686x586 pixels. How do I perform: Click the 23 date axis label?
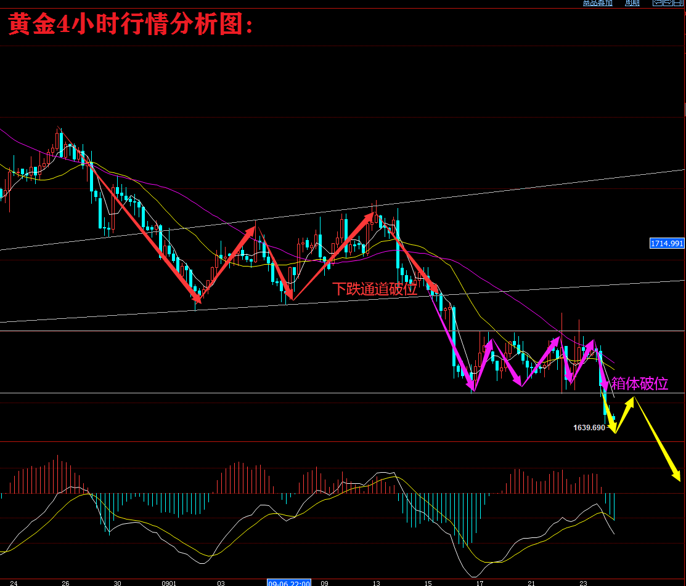pyautogui.click(x=583, y=583)
